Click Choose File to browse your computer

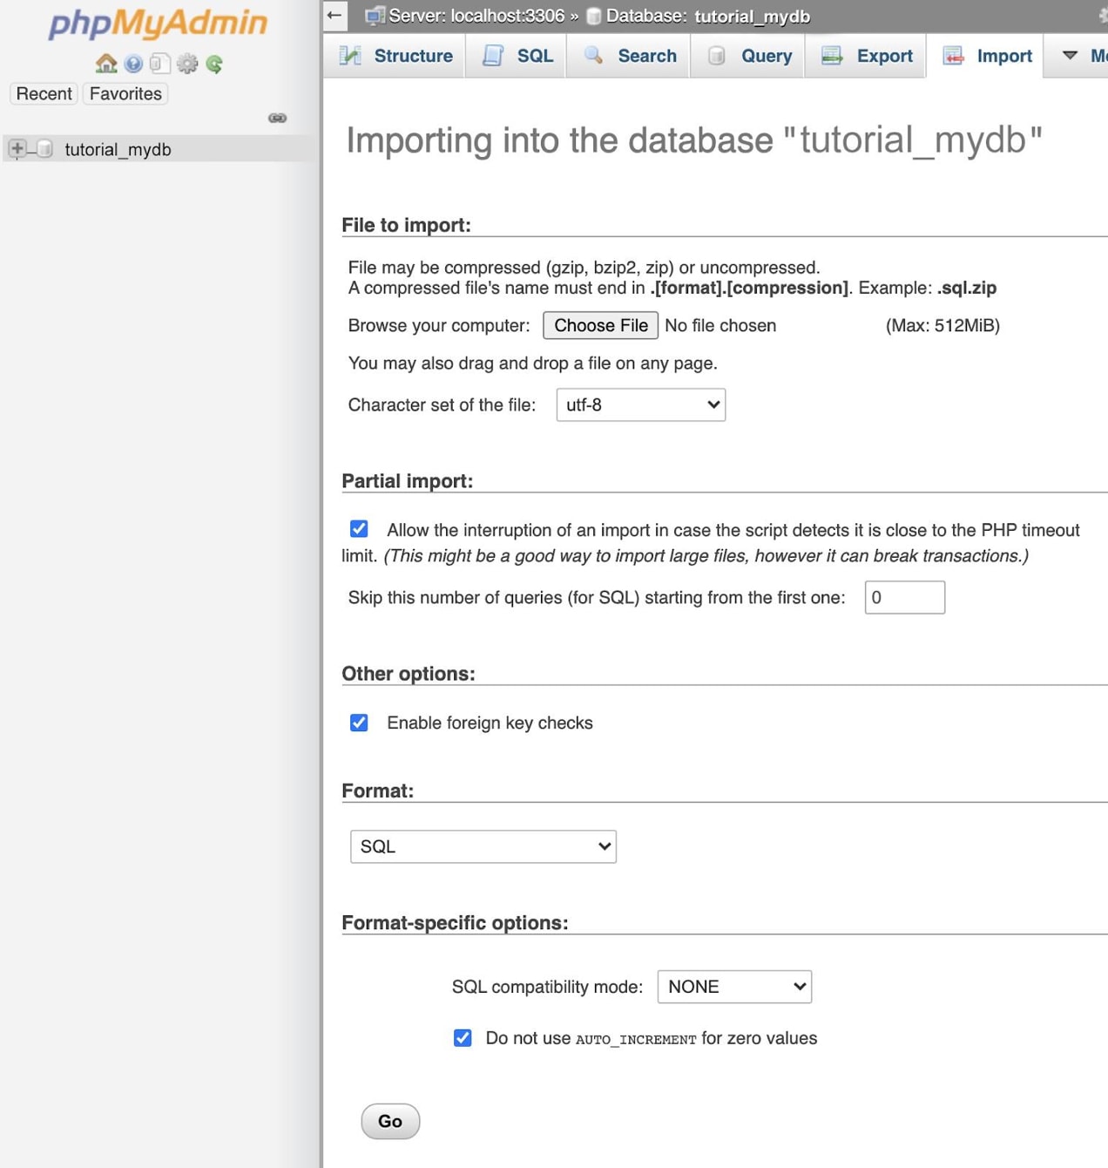pos(600,325)
